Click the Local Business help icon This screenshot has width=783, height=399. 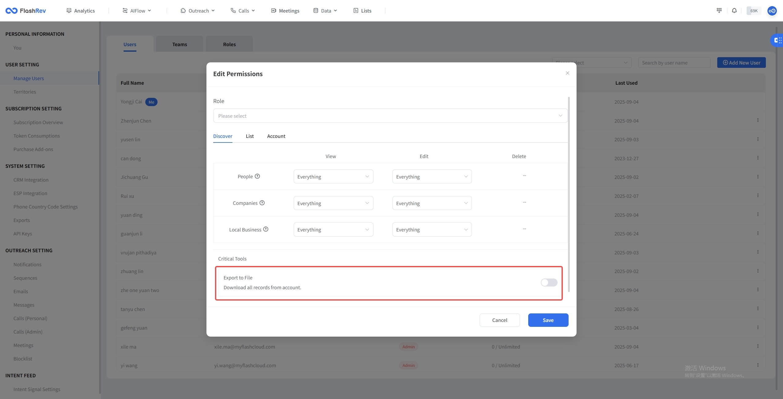[x=266, y=229]
